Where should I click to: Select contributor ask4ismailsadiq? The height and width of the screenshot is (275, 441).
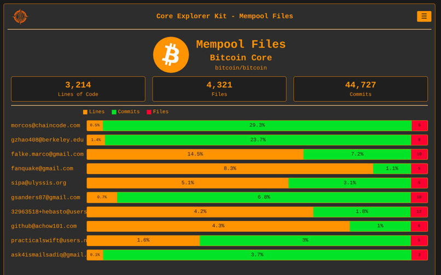(x=49, y=255)
